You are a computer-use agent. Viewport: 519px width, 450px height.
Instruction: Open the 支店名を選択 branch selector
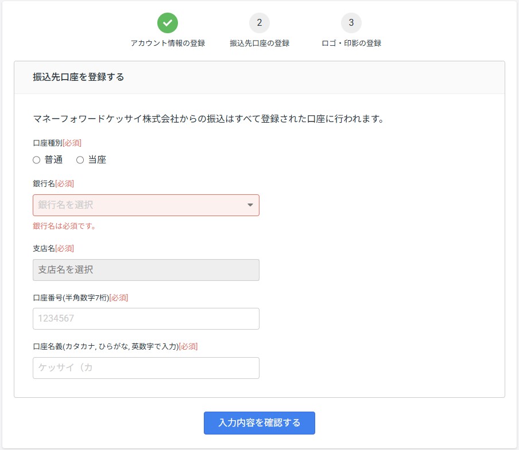click(146, 270)
